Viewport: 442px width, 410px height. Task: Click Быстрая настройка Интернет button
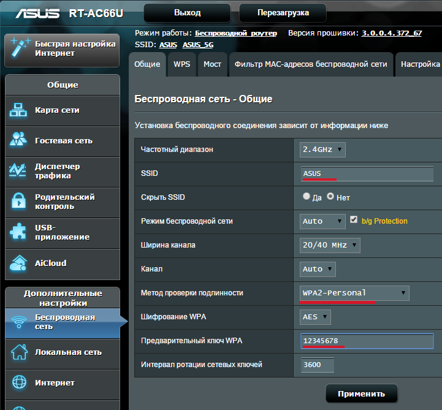click(x=62, y=50)
